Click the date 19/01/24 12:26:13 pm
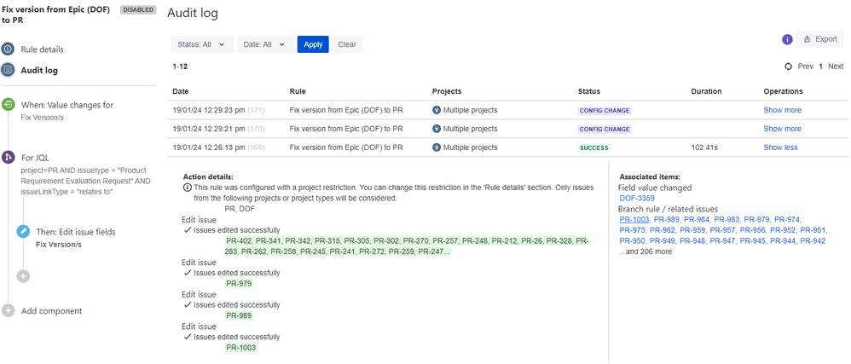 point(208,147)
